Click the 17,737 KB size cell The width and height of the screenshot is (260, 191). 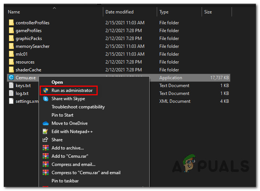tap(220, 78)
